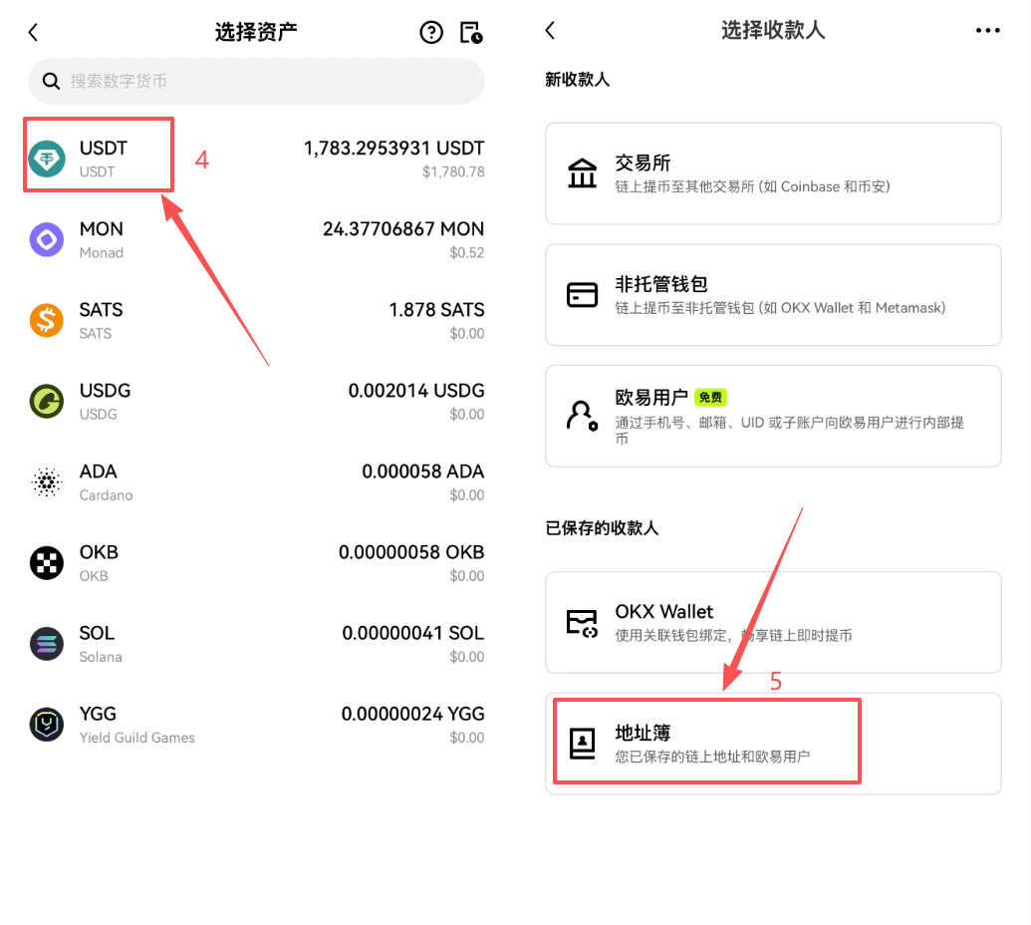Click the 0.00000024 YGG balance
This screenshot has height=925, width=1031.
[413, 715]
